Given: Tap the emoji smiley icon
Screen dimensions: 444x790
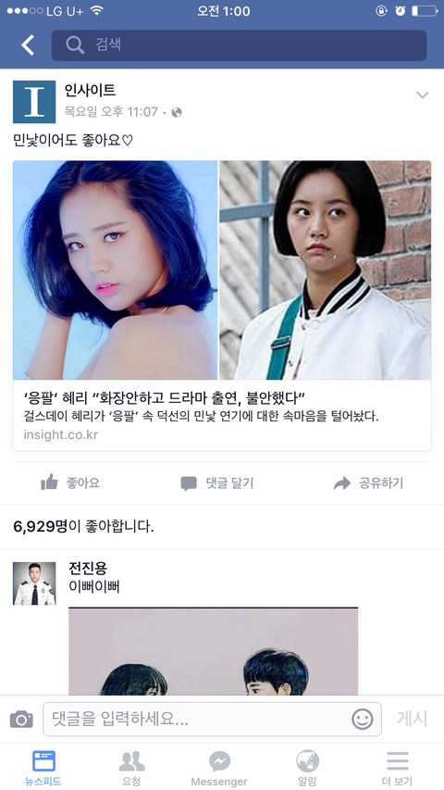Looking at the screenshot, I should (x=363, y=719).
